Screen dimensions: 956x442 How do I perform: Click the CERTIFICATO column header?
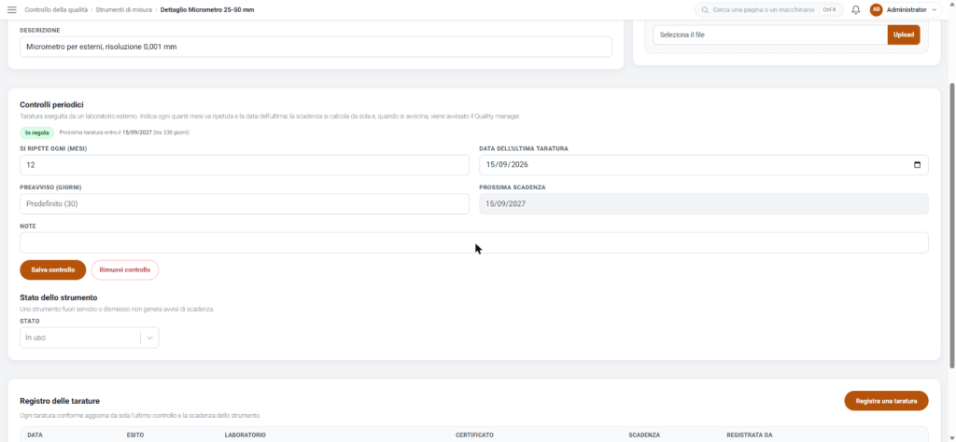pyautogui.click(x=474, y=435)
